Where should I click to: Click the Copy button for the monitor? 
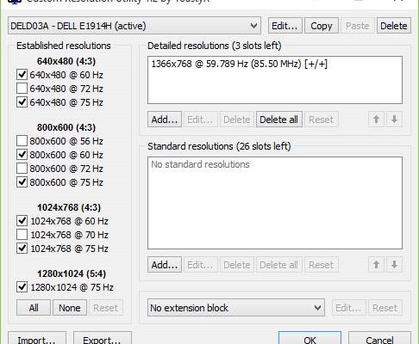(322, 26)
